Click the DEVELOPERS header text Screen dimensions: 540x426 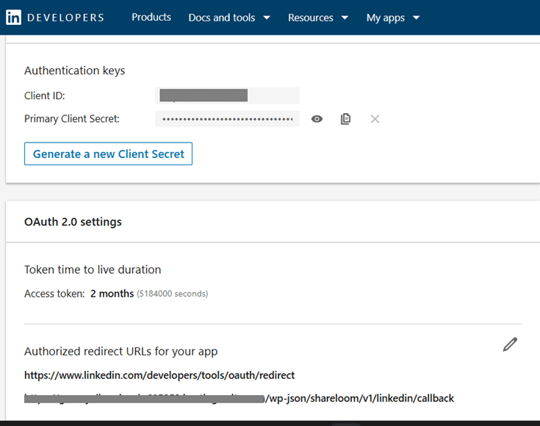[65, 18]
